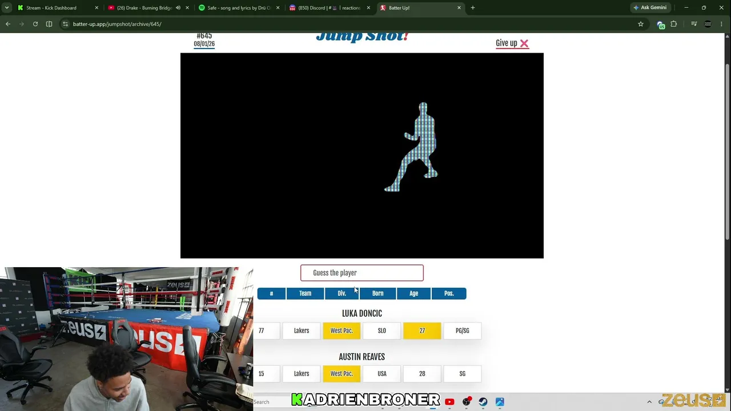Image resolution: width=731 pixels, height=411 pixels.
Task: Switch to the Discord reactions tab
Action: point(330,8)
